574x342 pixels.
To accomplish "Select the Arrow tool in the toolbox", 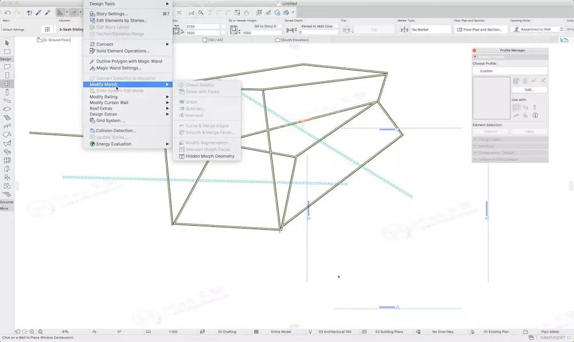I will (x=7, y=43).
